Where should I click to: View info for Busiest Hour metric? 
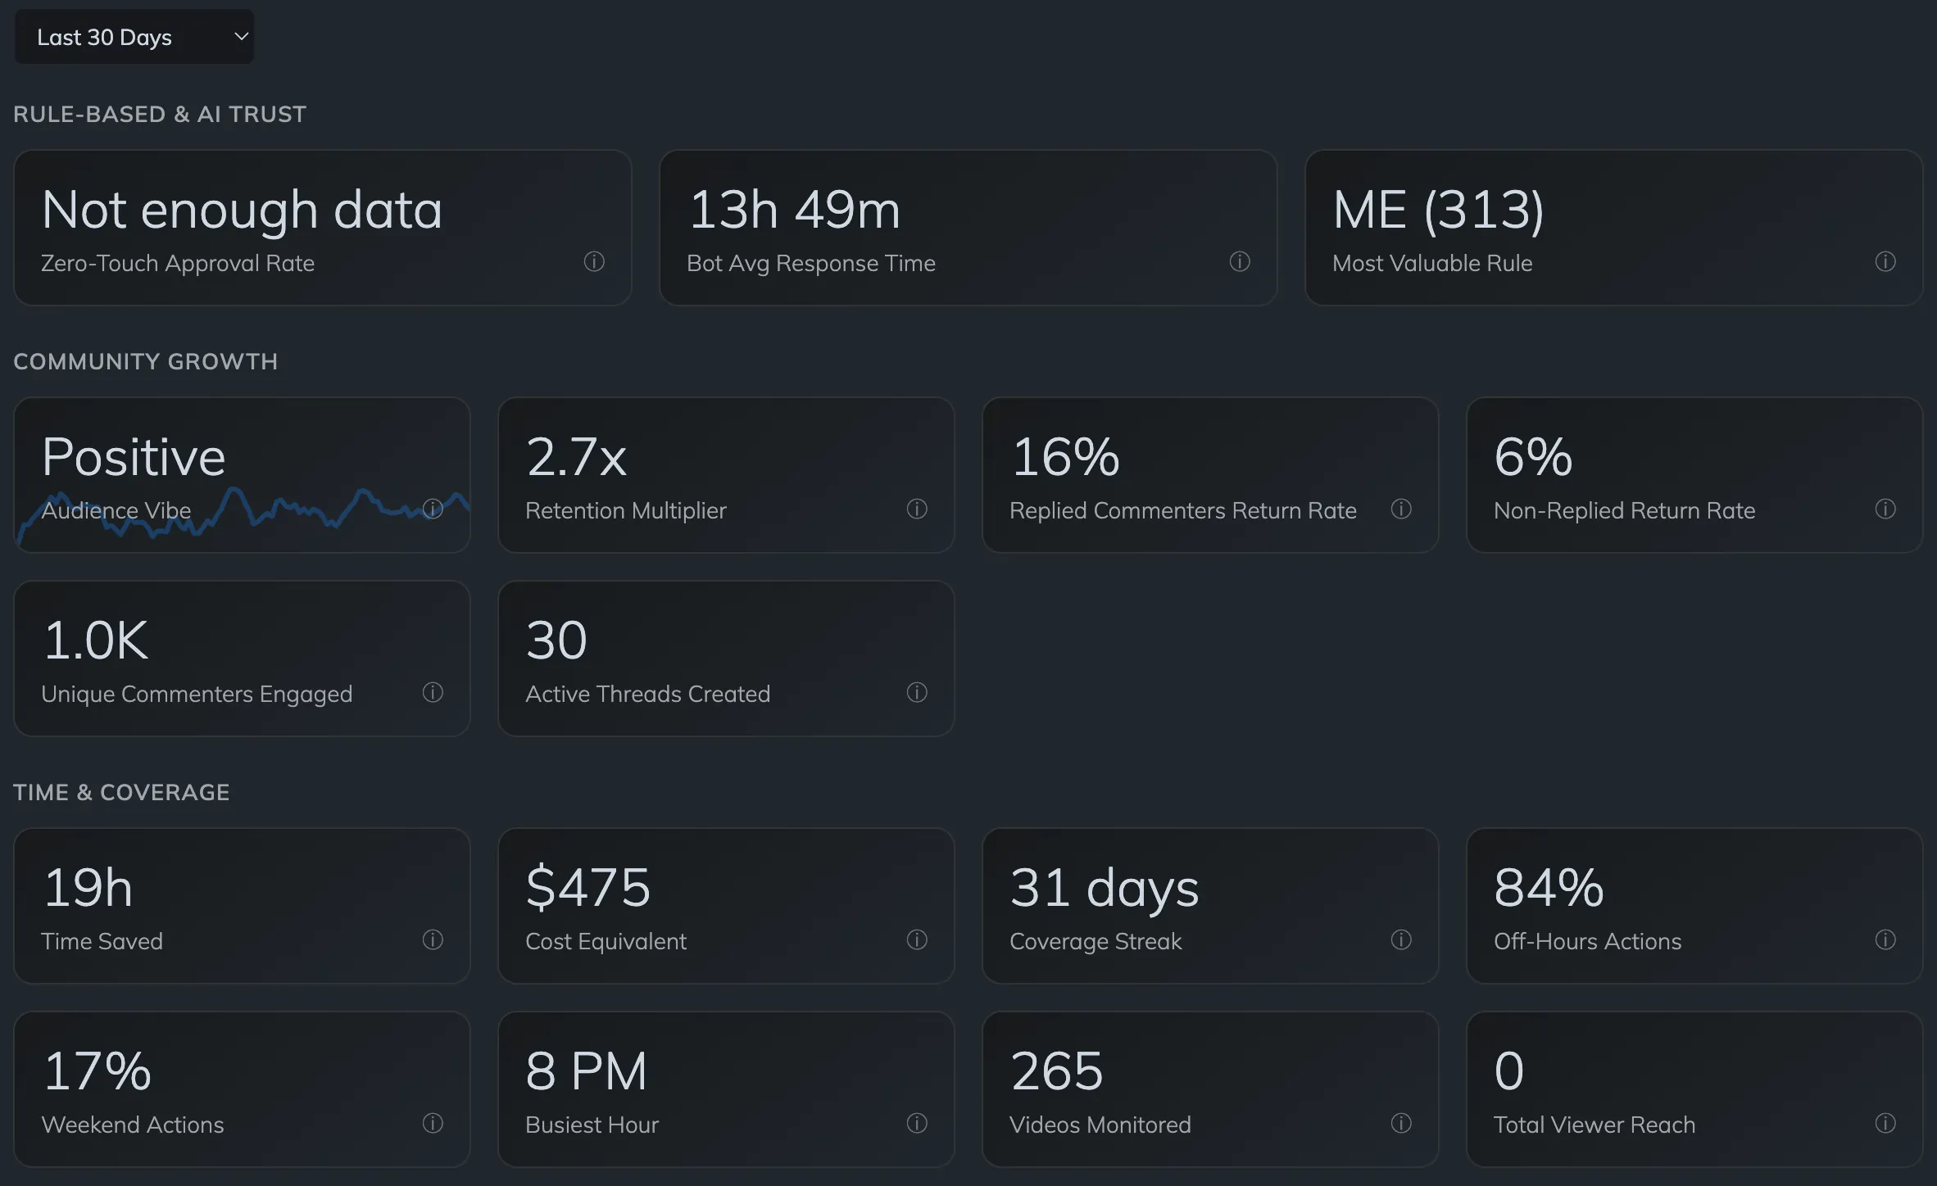pos(917,1124)
